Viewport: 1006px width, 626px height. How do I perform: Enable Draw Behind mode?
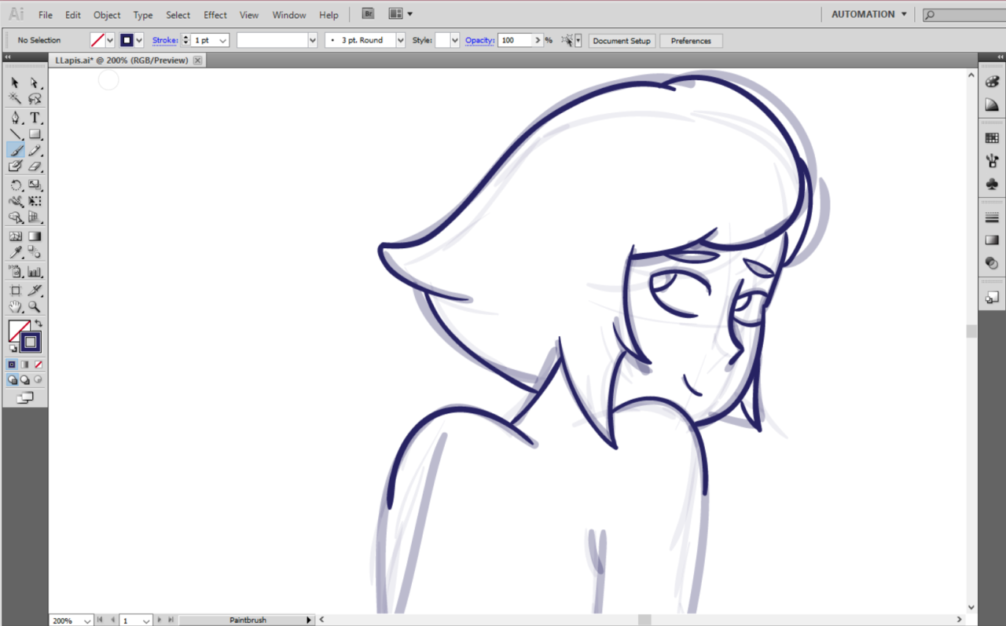(25, 380)
